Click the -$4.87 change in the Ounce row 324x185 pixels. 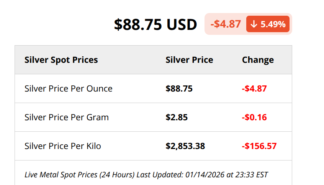click(x=254, y=88)
